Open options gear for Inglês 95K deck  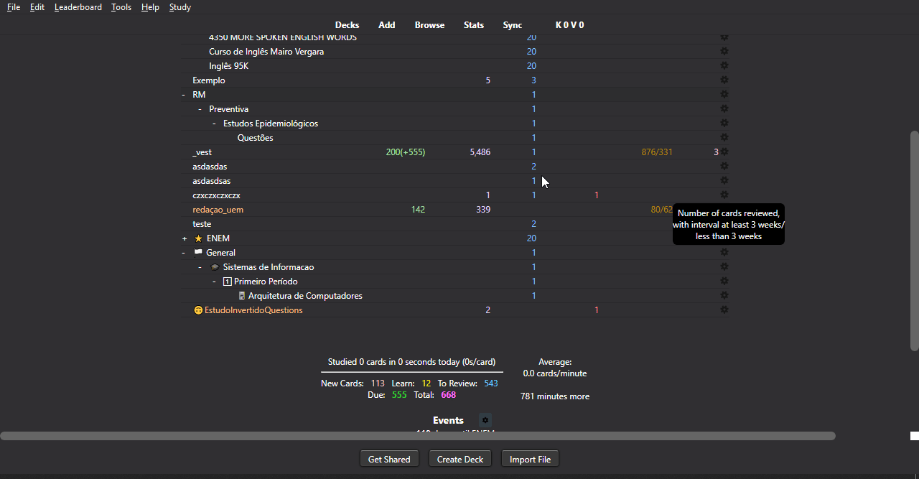724,66
